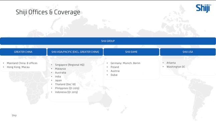Click the Shiji logo in the corner
This screenshot has height=122, width=216.
coord(204,8)
